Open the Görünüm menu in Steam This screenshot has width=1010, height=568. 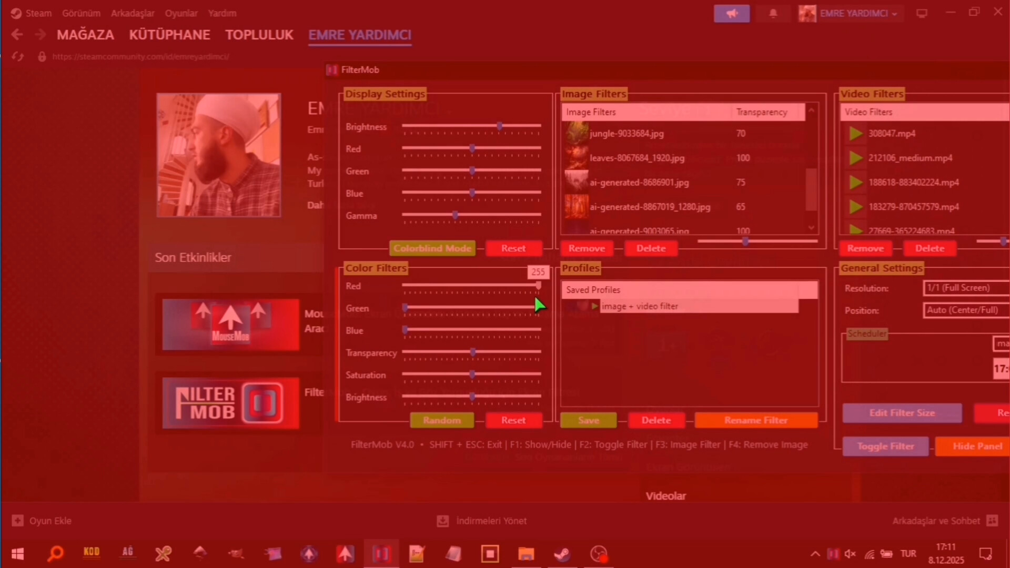pyautogui.click(x=80, y=13)
